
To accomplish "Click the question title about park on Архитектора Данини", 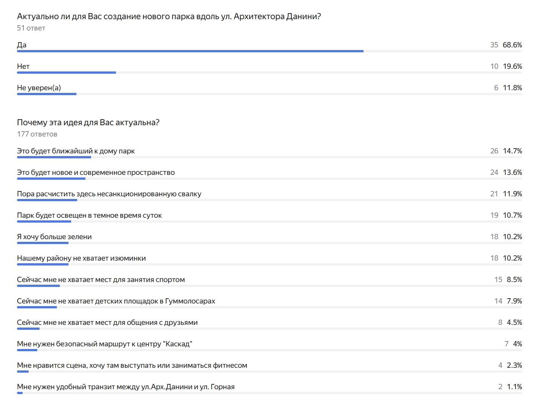I will pyautogui.click(x=169, y=17).
